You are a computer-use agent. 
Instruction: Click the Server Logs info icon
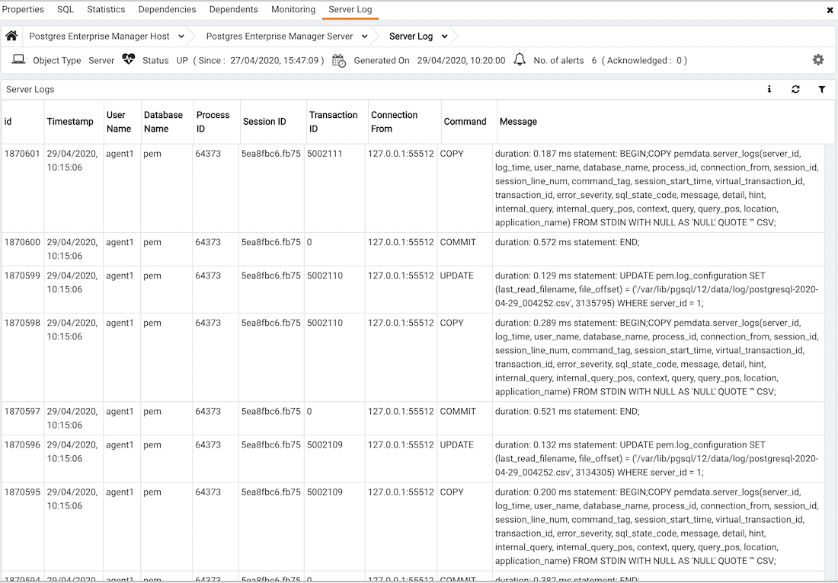coord(769,89)
